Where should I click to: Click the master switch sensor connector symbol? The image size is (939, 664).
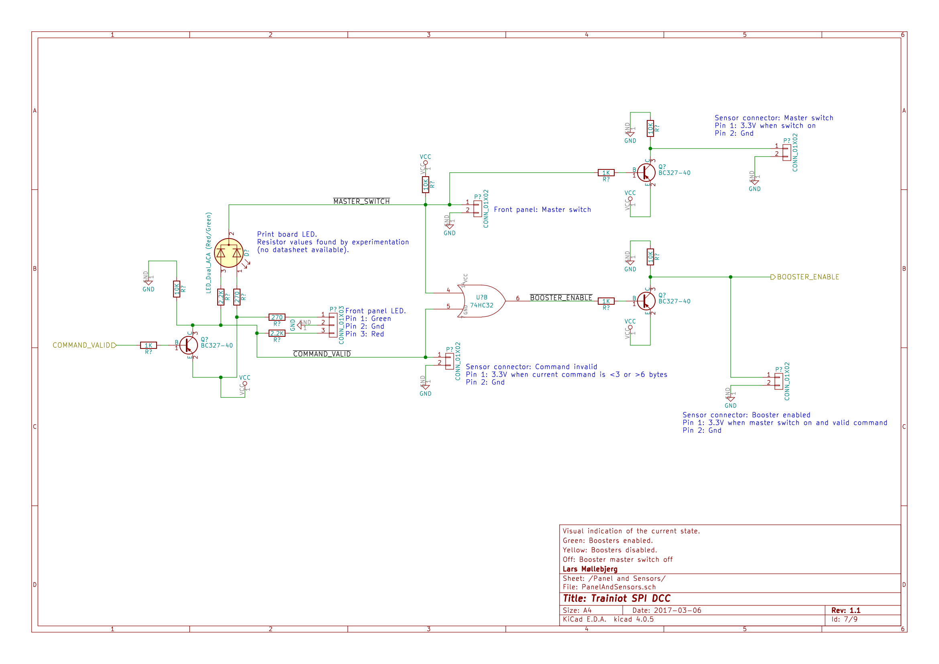pos(787,153)
